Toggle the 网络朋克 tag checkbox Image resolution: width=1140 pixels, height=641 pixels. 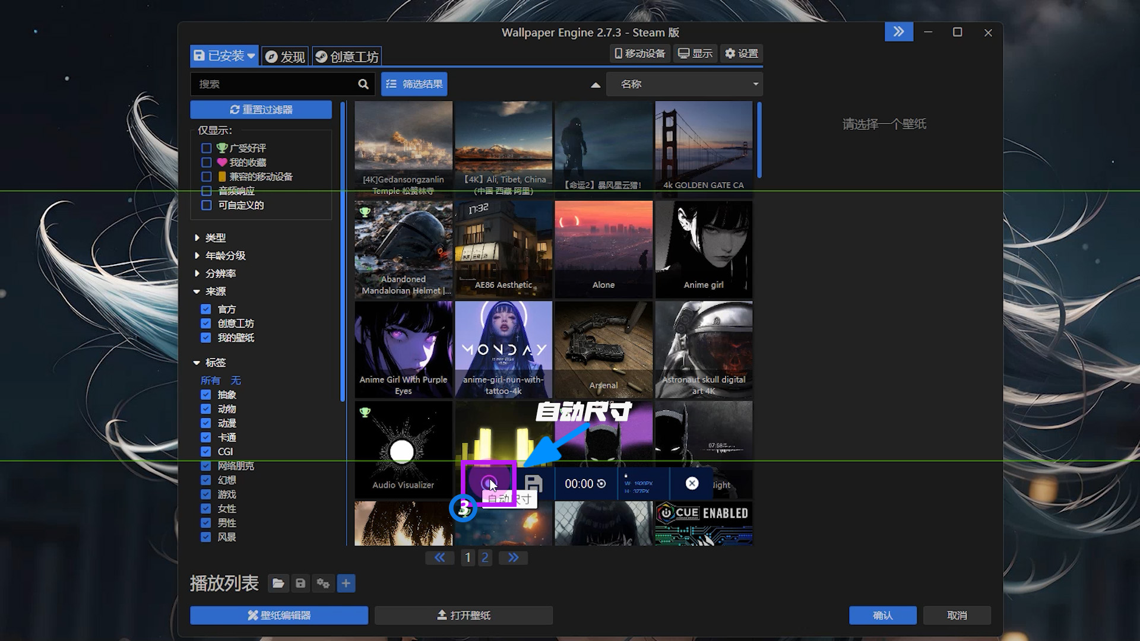click(x=205, y=465)
